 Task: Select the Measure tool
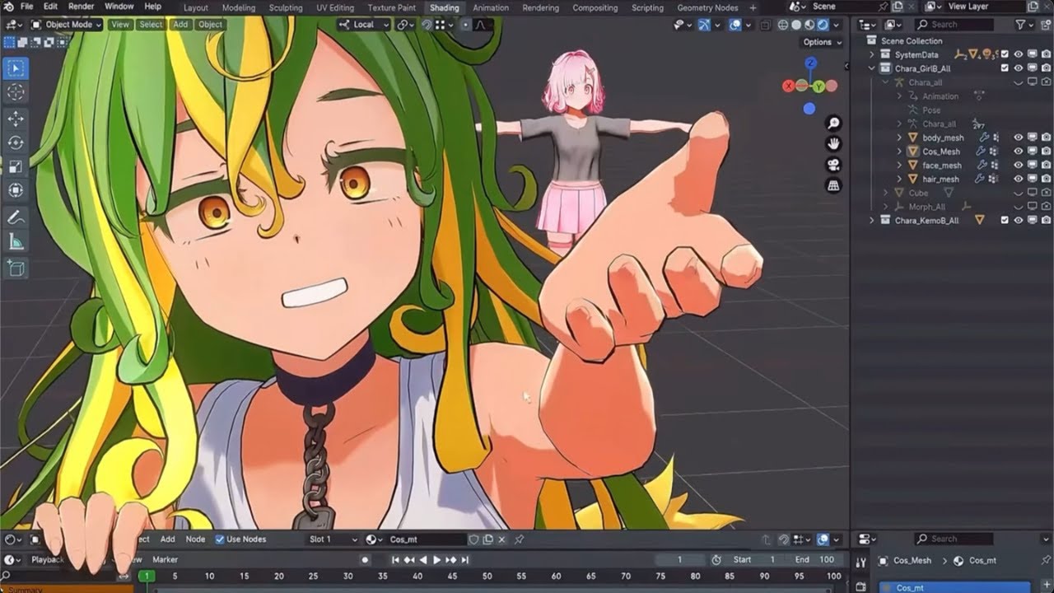16,242
